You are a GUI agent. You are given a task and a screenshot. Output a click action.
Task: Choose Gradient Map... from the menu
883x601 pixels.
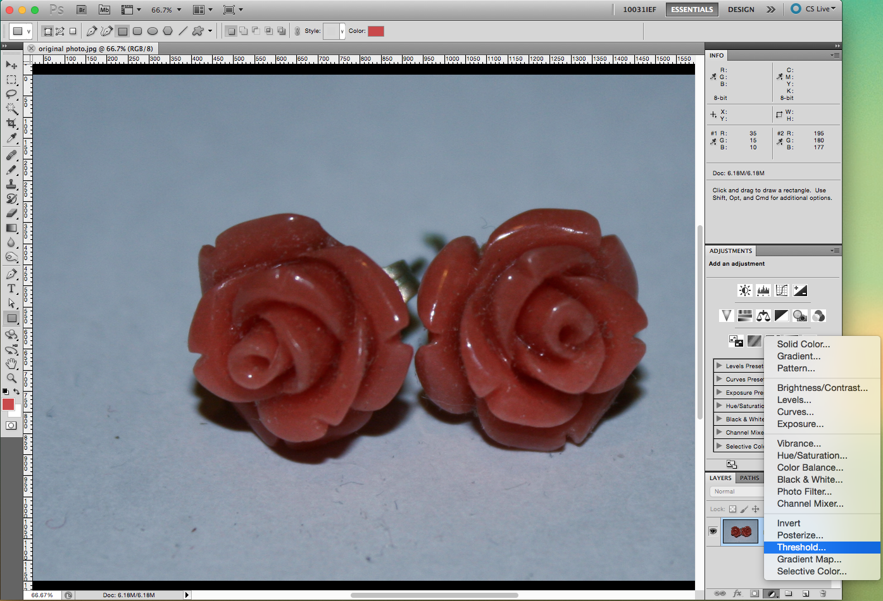822,559
